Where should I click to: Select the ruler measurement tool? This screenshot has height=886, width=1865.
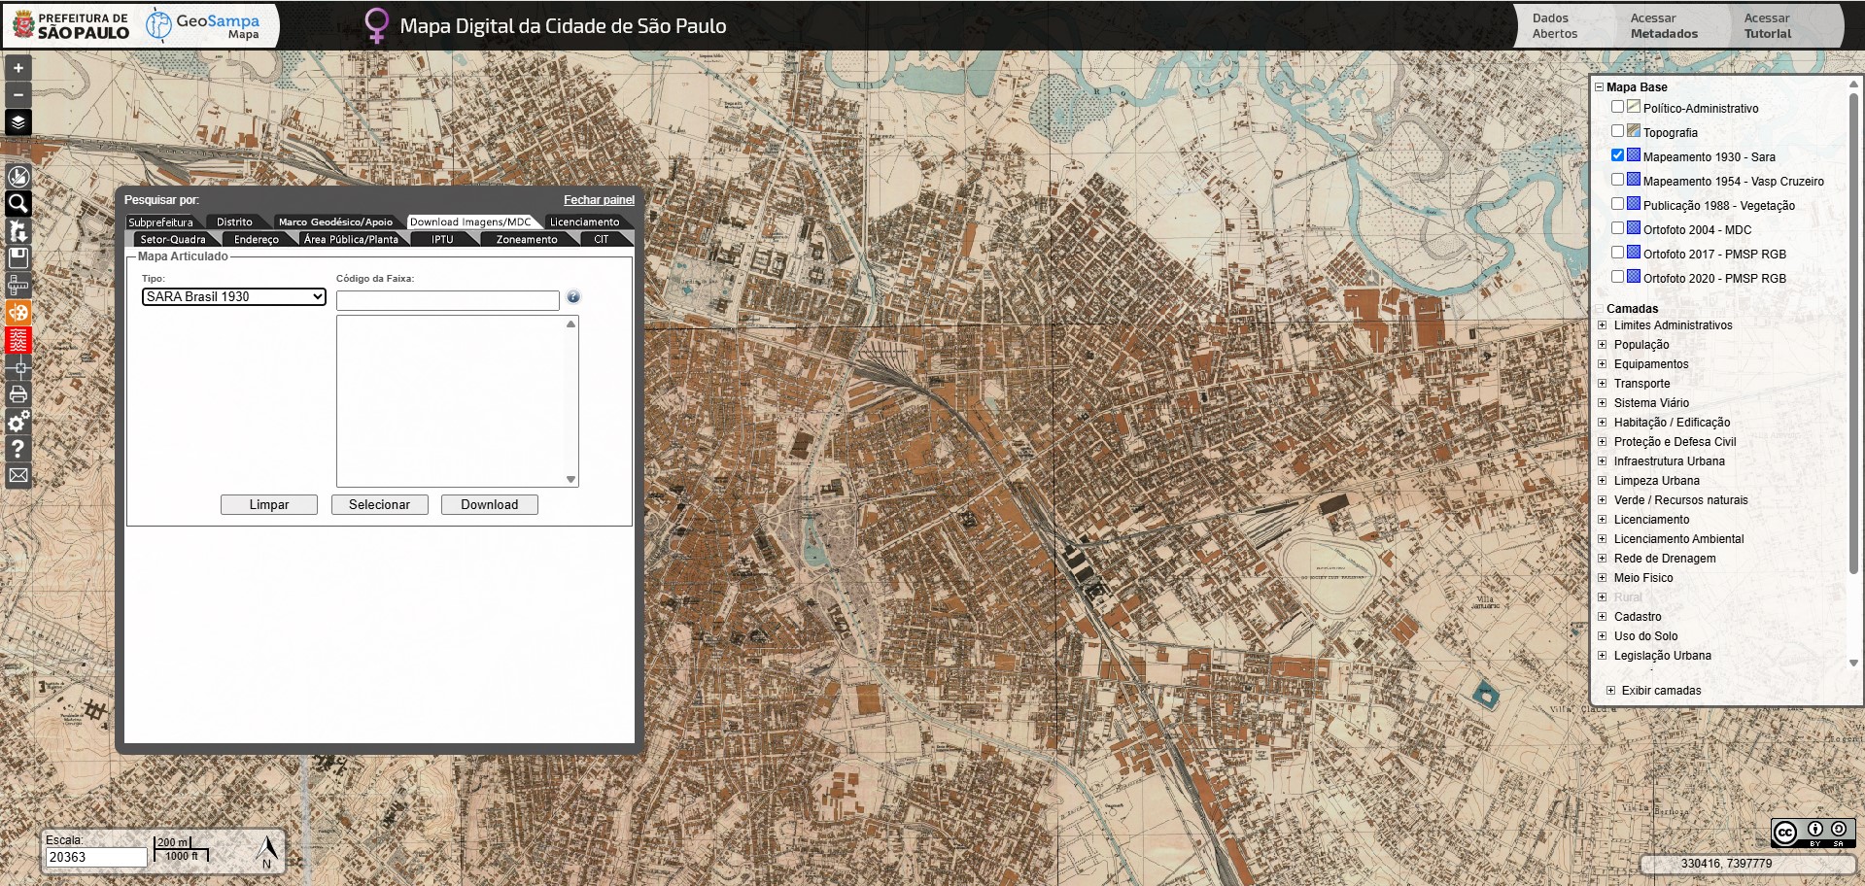click(x=18, y=285)
